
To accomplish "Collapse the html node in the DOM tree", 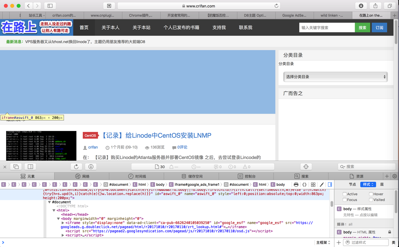I will [x=54, y=210].
